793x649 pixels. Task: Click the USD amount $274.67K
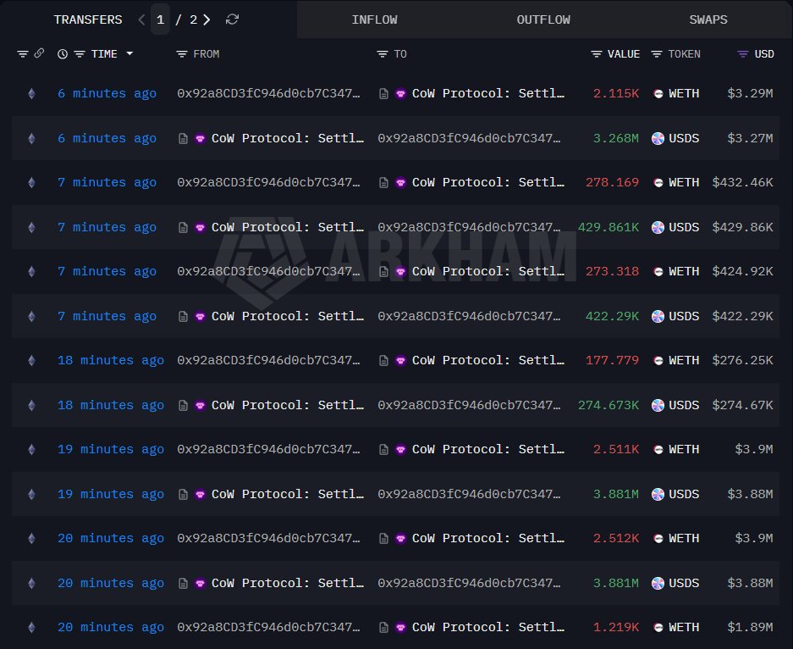tap(742, 405)
